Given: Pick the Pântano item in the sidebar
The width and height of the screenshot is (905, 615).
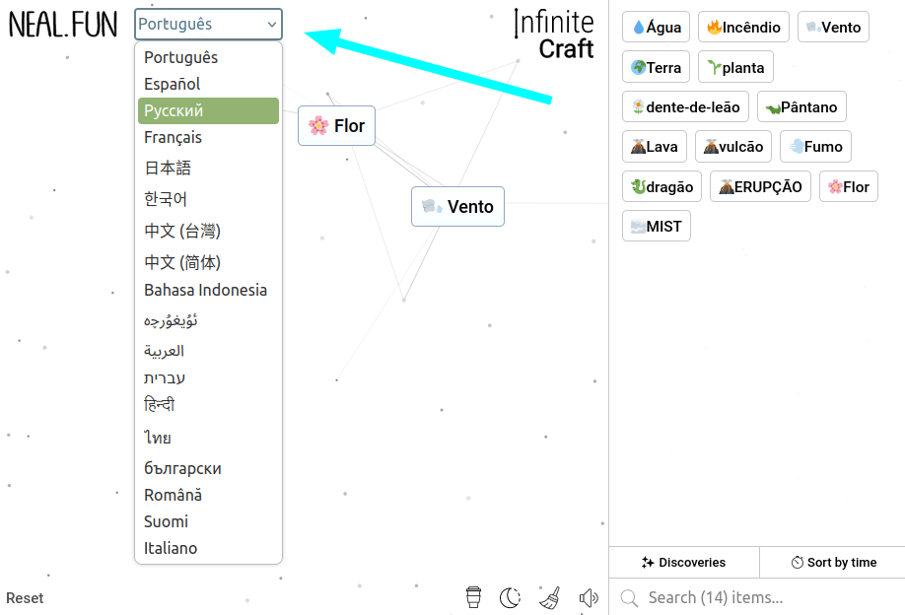Looking at the screenshot, I should (x=801, y=106).
